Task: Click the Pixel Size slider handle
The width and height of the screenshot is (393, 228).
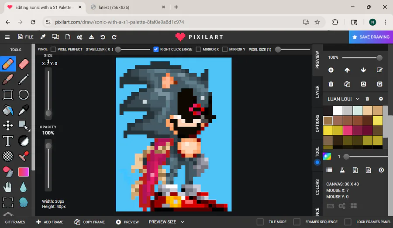Action: click(x=278, y=50)
